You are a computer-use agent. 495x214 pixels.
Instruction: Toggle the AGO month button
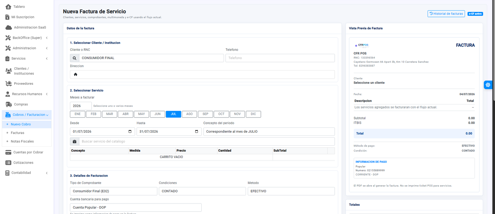click(x=190, y=114)
